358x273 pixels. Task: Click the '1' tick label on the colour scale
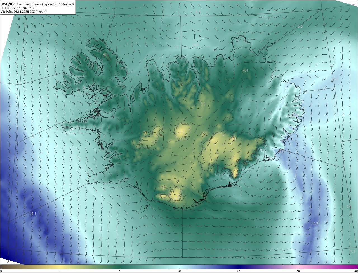(x=60, y=271)
